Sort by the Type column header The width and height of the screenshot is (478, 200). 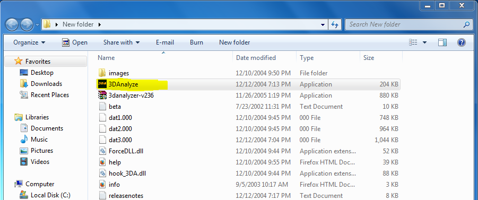(307, 58)
